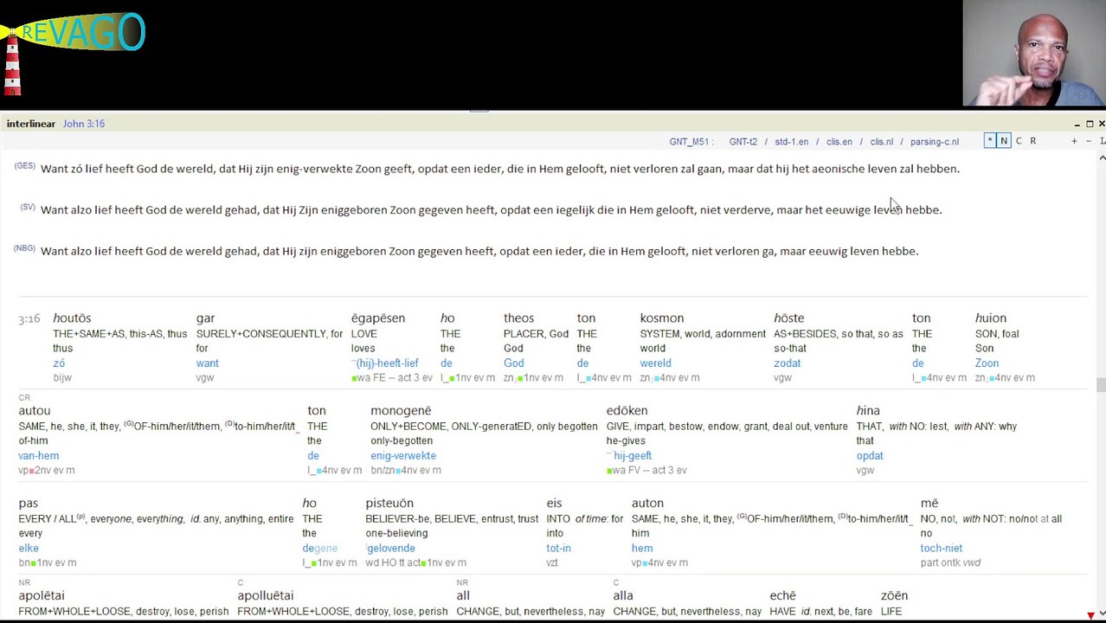Viewport: 1106px width, 623px height.
Task: Toggle the R display option
Action: (x=1032, y=141)
